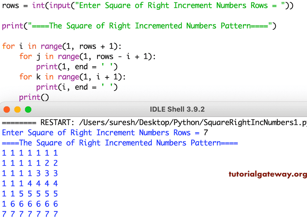The image size is (307, 219).
Task: Click the red close button on IDLE Shell
Action: (x=6, y=109)
